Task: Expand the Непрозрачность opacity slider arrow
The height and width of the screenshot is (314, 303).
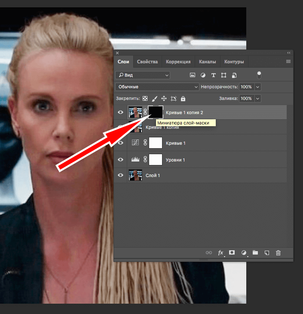Action: (257, 87)
